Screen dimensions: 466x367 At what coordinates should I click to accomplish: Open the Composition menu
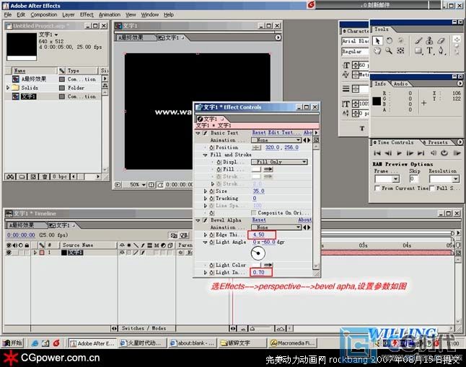click(x=44, y=14)
